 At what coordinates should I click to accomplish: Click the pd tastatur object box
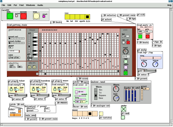[105, 118]
